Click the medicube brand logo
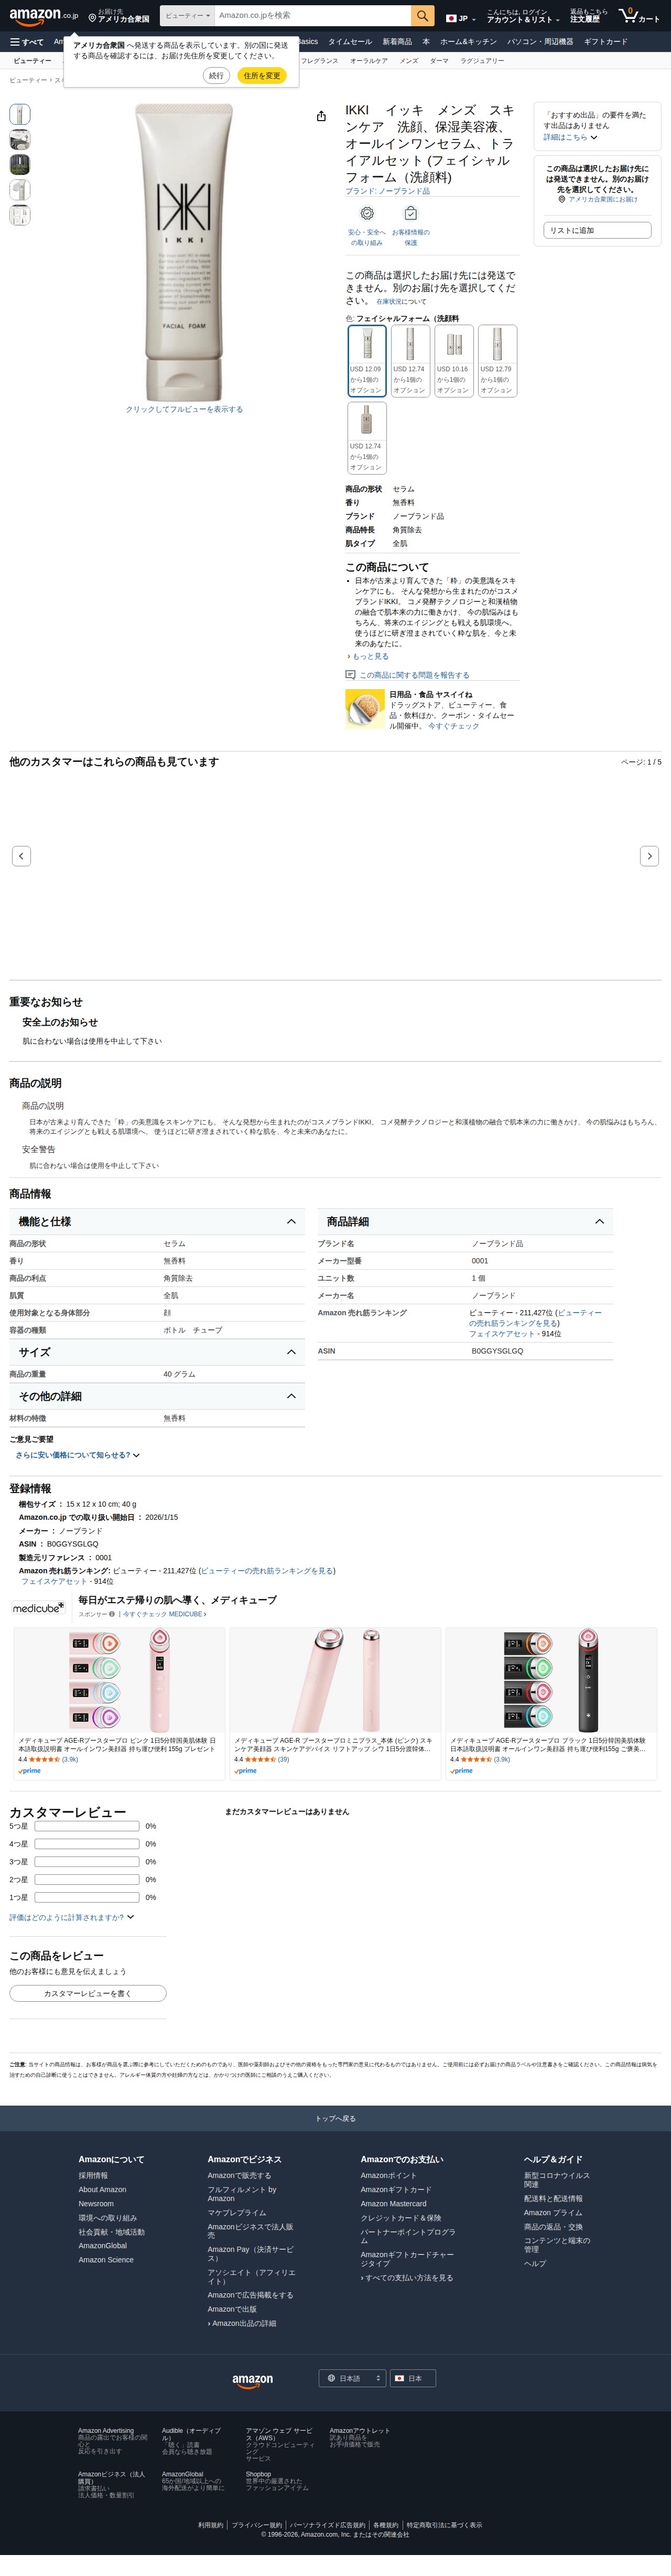The height and width of the screenshot is (2576, 671). tap(38, 1608)
